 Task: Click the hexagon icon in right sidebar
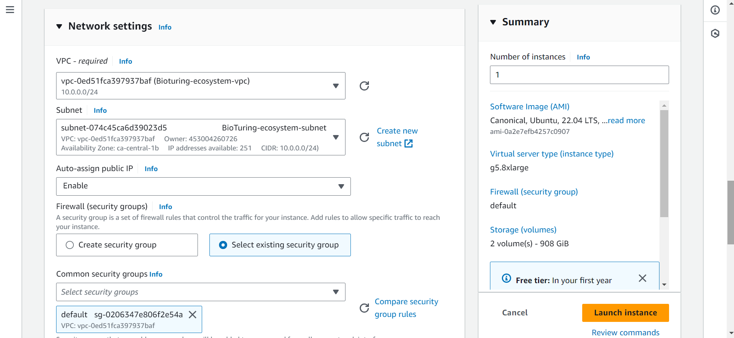715,33
